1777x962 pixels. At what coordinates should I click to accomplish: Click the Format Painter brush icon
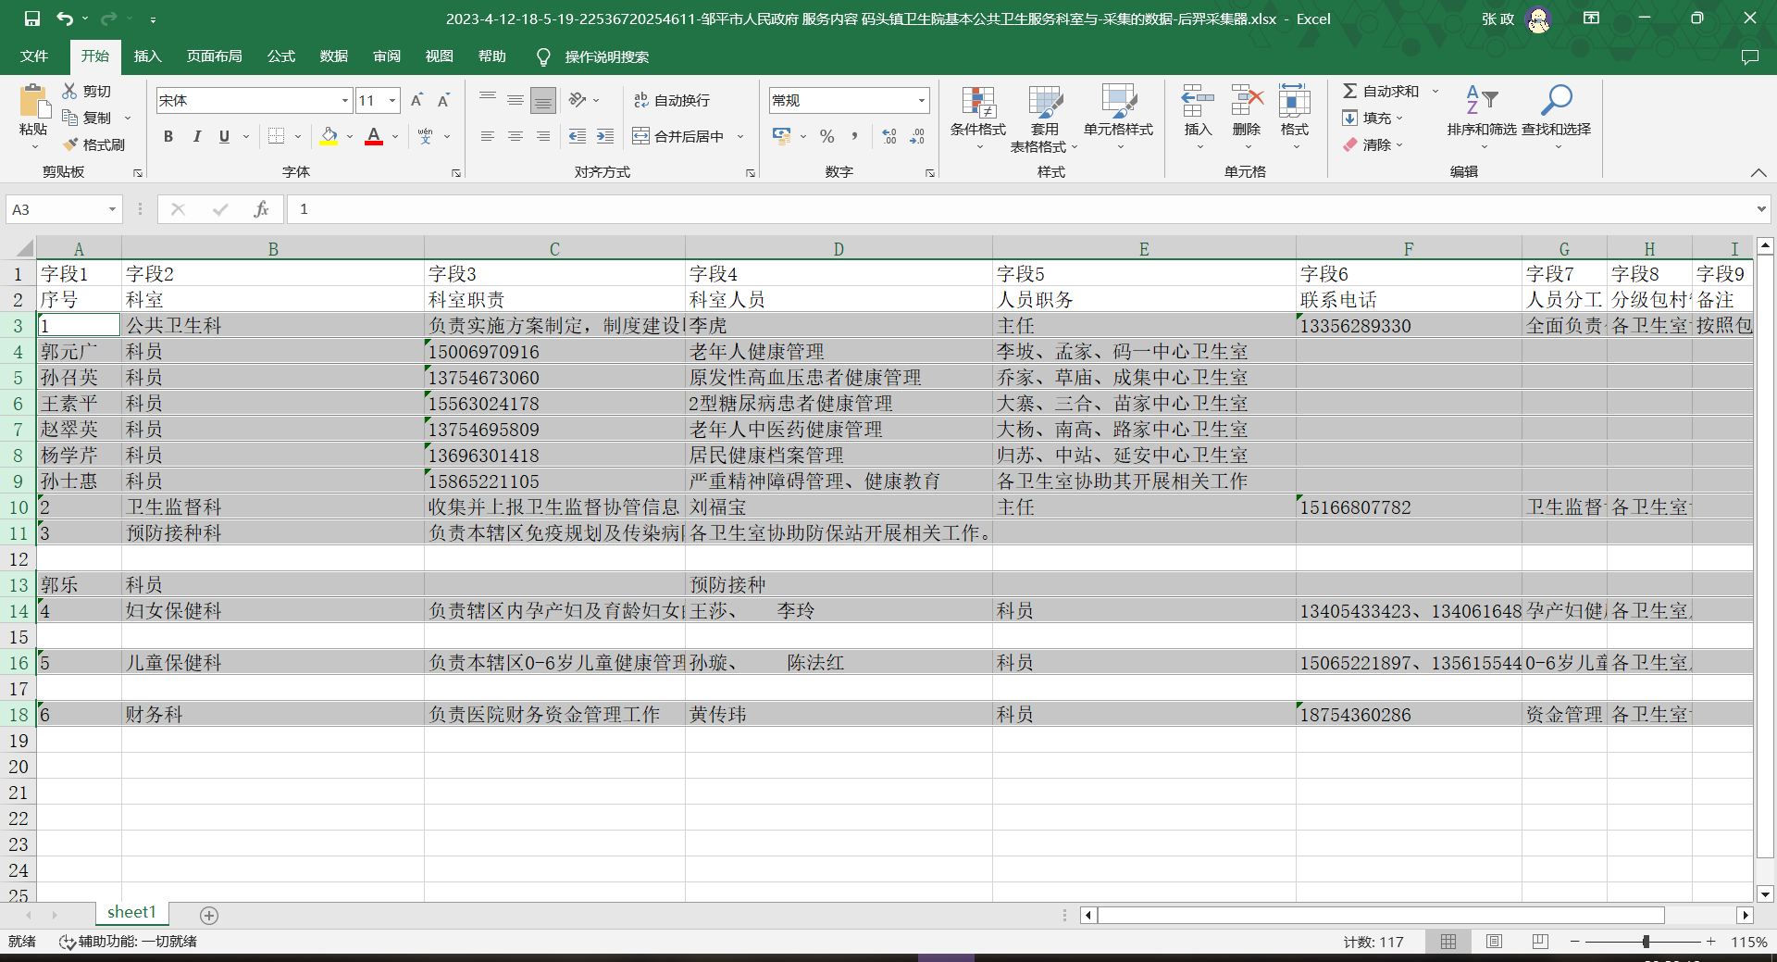(x=69, y=144)
